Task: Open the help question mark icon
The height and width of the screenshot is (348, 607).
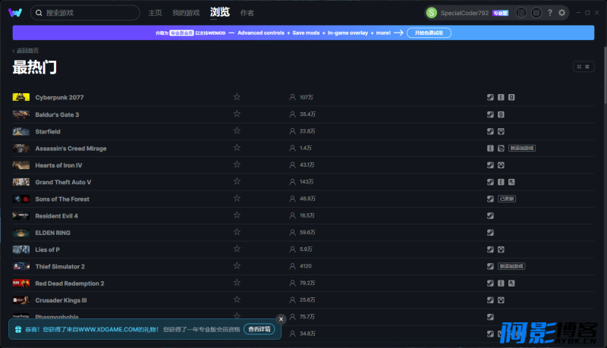Action: coord(549,13)
